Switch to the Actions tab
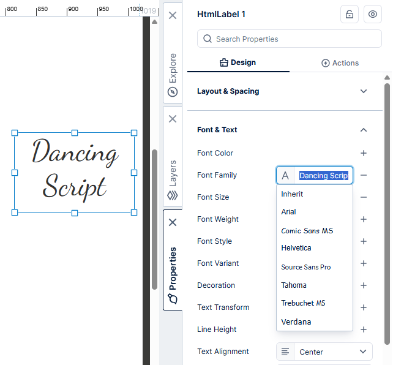 pyautogui.click(x=340, y=63)
